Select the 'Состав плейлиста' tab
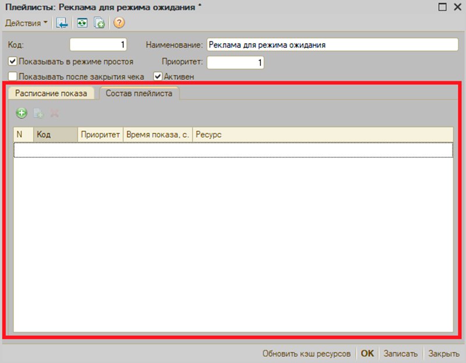 [x=139, y=93]
